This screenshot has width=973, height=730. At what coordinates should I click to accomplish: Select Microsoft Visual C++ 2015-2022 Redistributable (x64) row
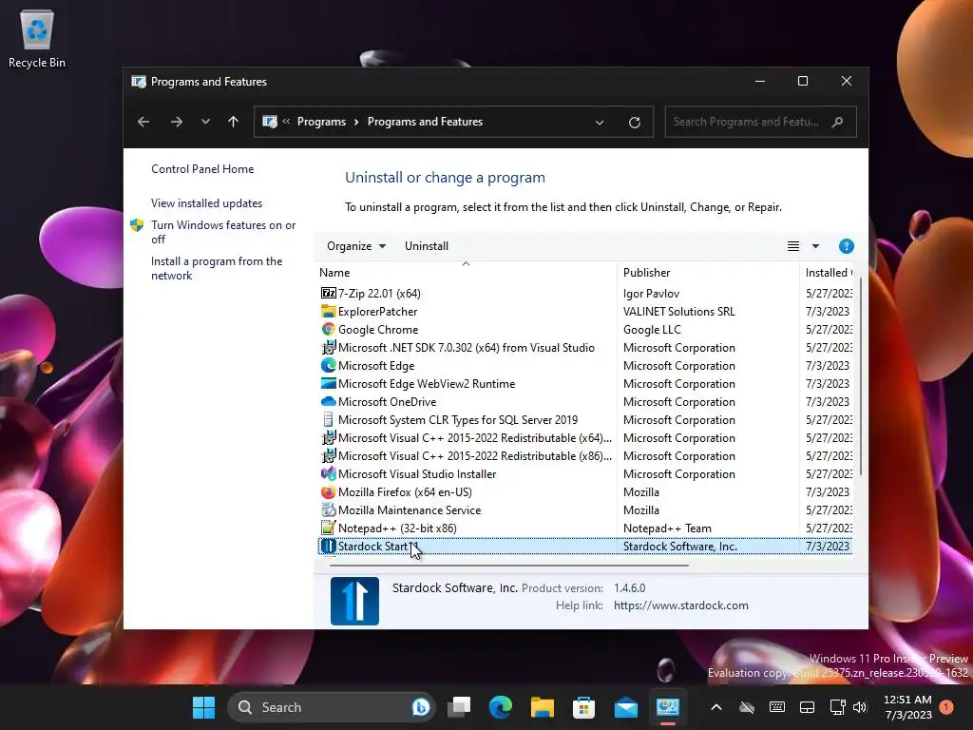pyautogui.click(x=585, y=437)
